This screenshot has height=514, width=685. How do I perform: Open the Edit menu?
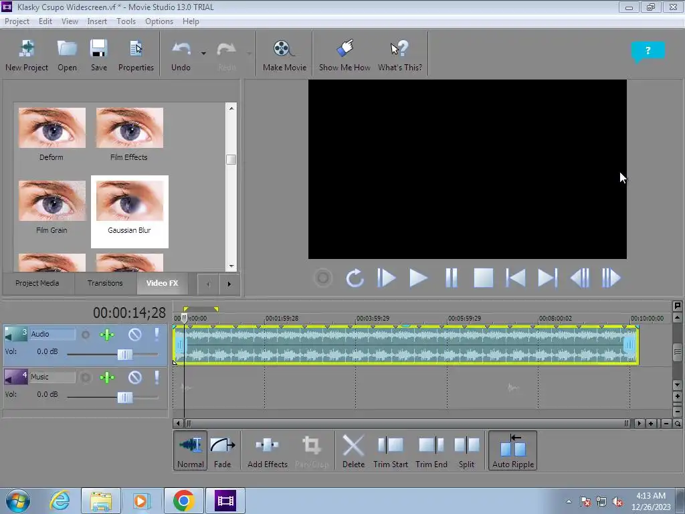tap(45, 21)
